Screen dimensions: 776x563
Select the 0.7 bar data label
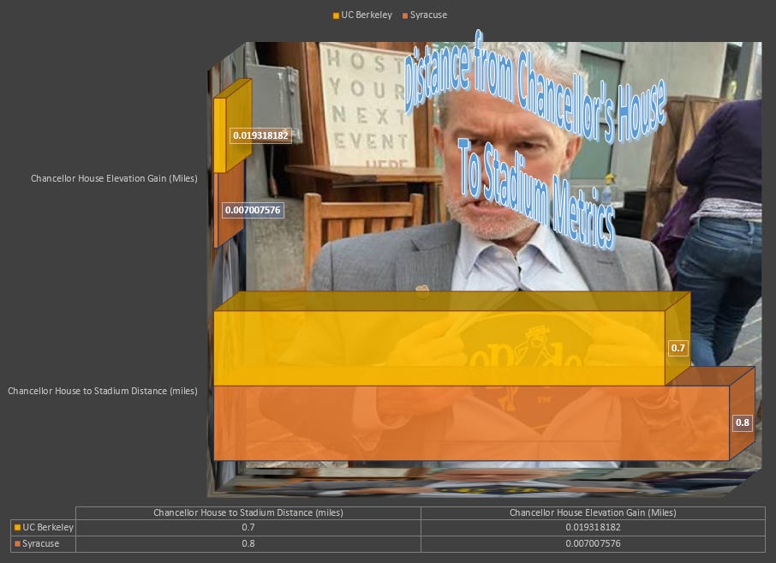678,348
